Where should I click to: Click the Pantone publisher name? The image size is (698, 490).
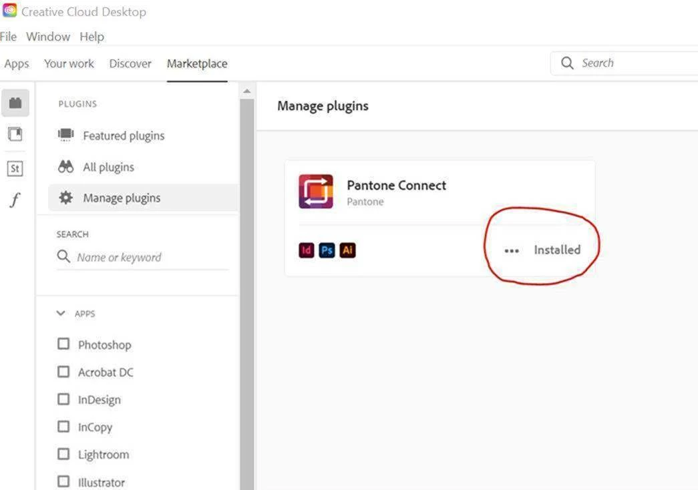tap(365, 202)
